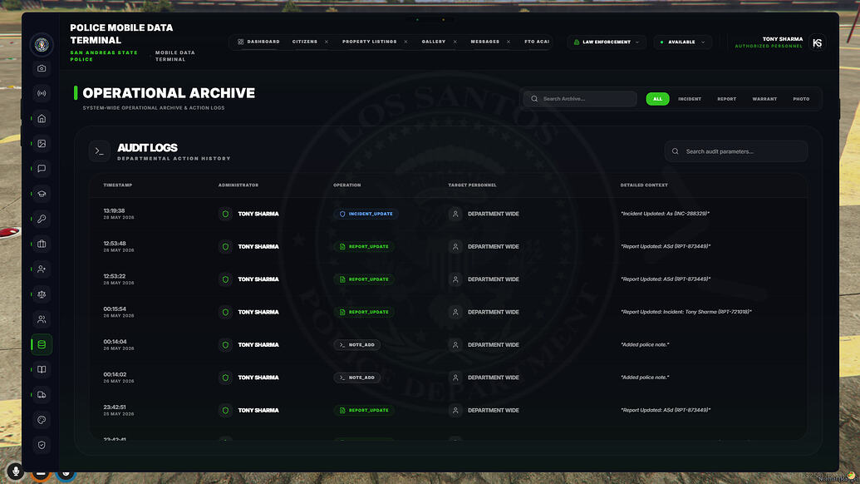Open the messages chat icon in the sidebar
The height and width of the screenshot is (484, 860).
click(x=42, y=169)
